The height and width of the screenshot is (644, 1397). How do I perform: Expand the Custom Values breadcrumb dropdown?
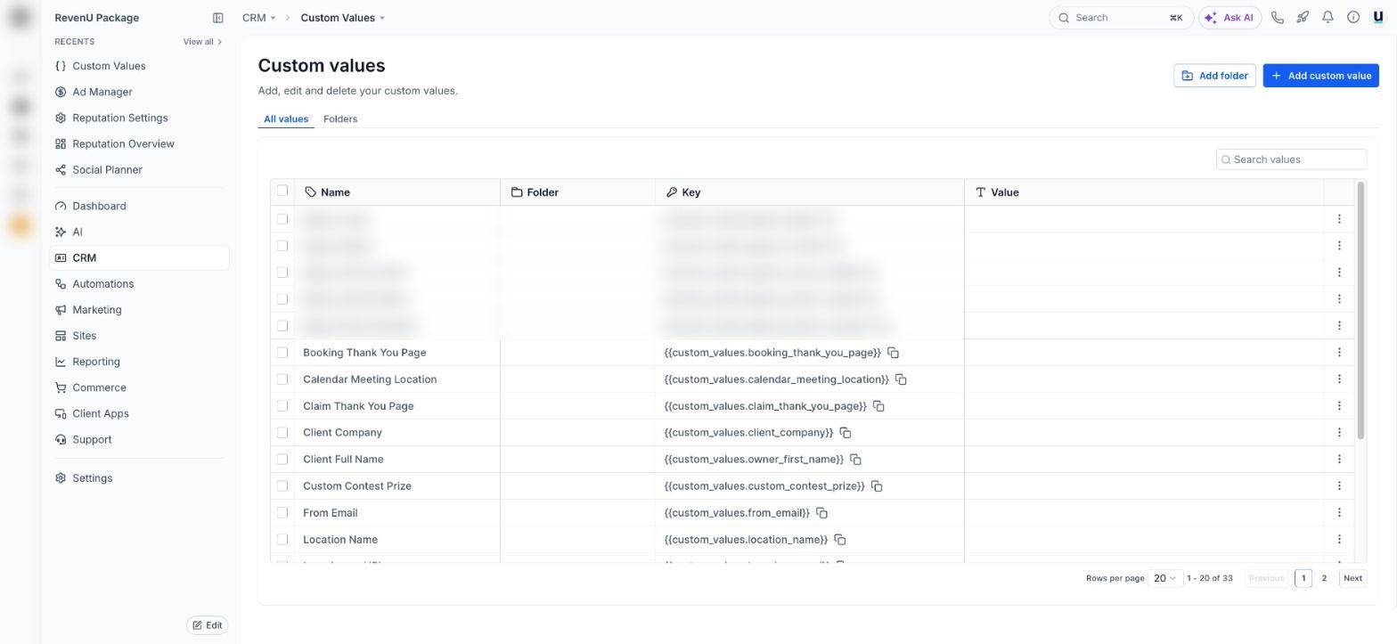[343, 18]
